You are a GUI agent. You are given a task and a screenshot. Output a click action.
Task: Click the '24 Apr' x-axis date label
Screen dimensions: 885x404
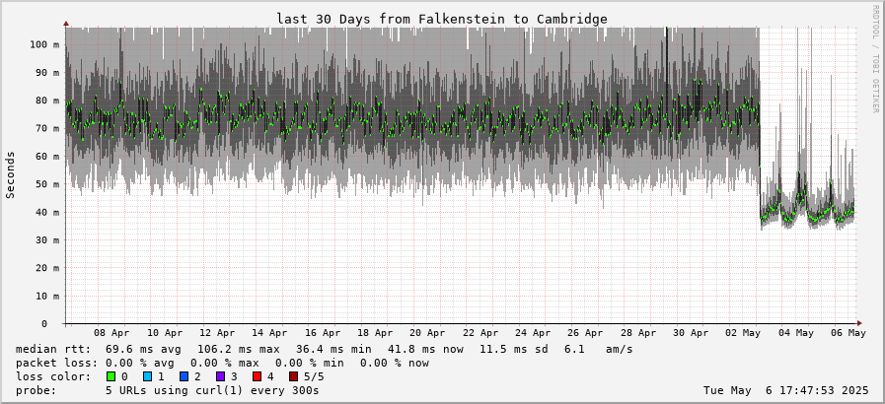click(x=535, y=333)
